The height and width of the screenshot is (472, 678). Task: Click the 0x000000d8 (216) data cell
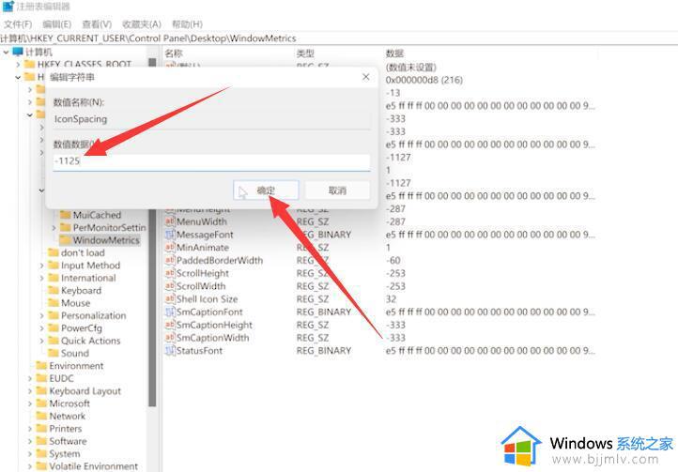[424, 80]
